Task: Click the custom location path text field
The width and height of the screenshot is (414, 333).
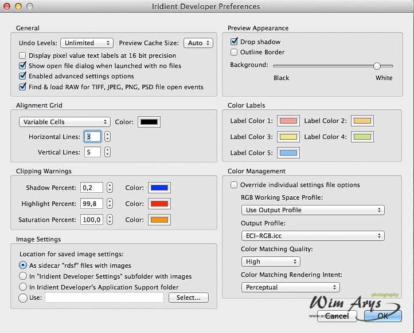Action: coord(104,298)
